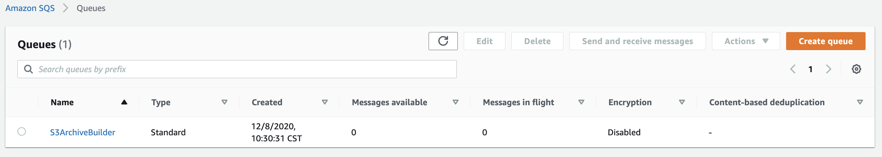Click Send and receive messages button

tap(637, 41)
